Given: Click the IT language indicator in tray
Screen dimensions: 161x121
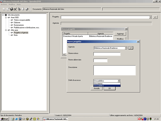Looking at the screenshot, I should (145, 119).
